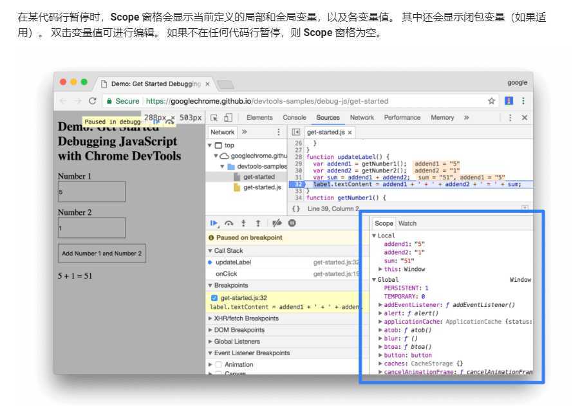The width and height of the screenshot is (580, 406).
Task: Step over next function call
Action: [x=229, y=223]
